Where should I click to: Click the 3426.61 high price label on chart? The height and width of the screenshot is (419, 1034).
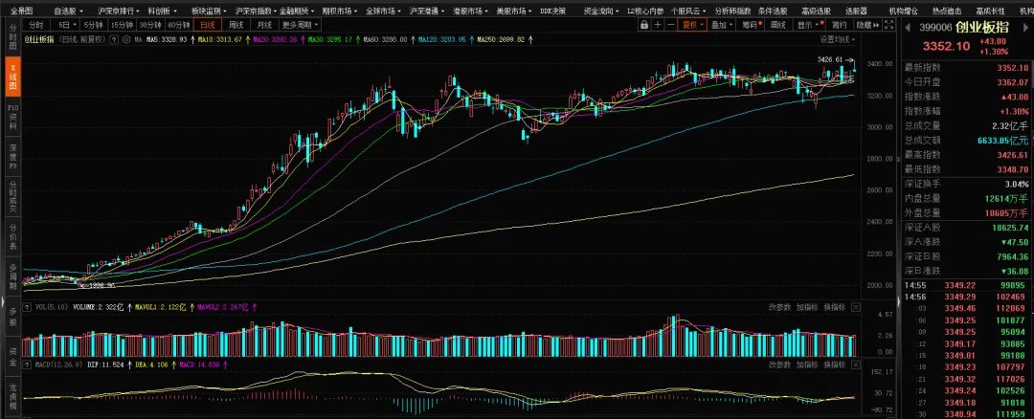tap(830, 59)
